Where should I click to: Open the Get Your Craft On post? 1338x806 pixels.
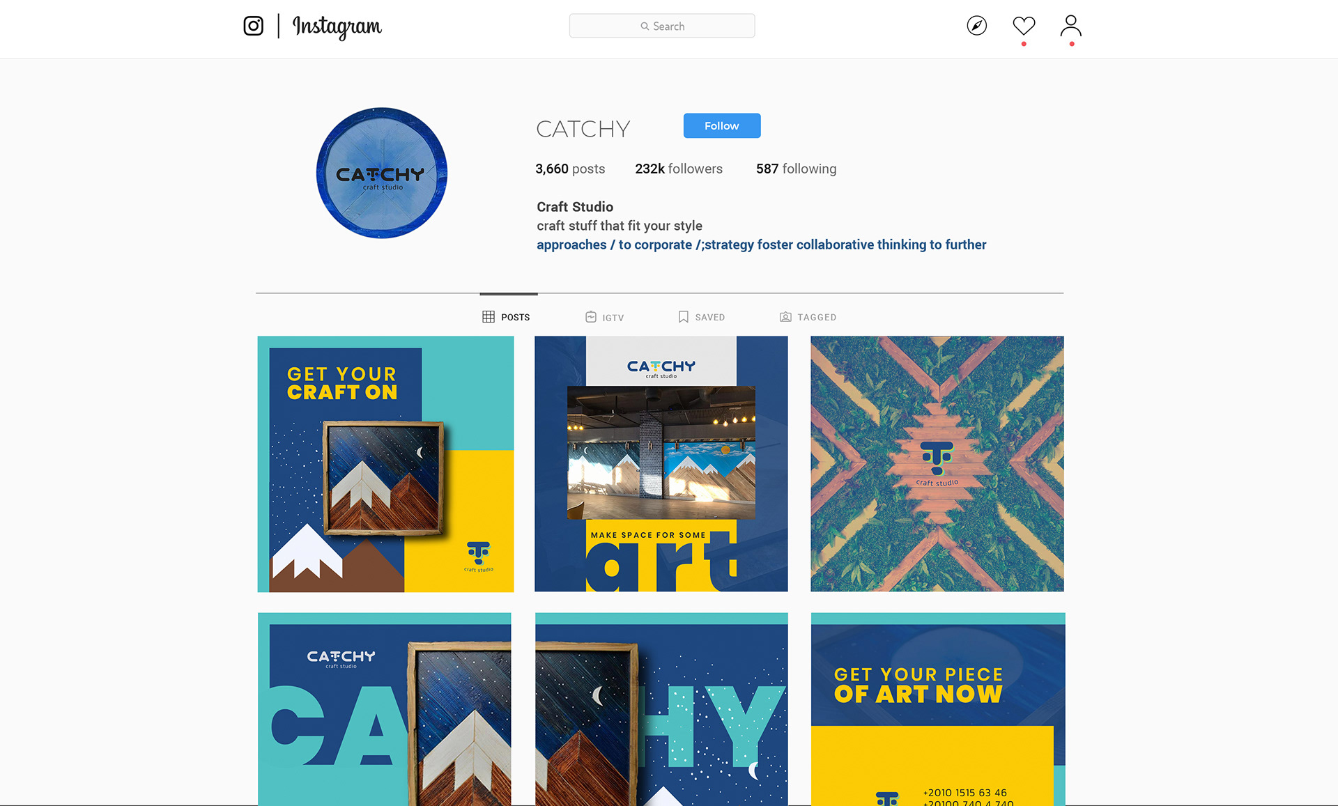pyautogui.click(x=385, y=464)
